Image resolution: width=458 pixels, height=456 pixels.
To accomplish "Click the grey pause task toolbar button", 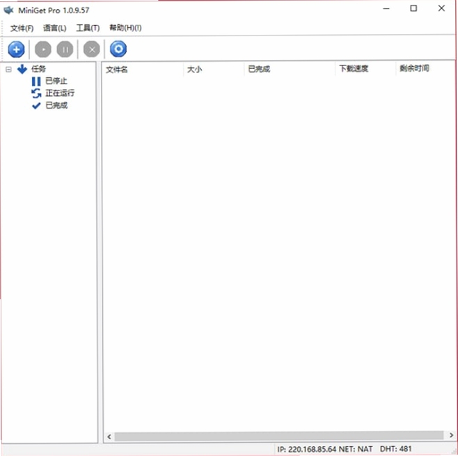I will [x=65, y=49].
